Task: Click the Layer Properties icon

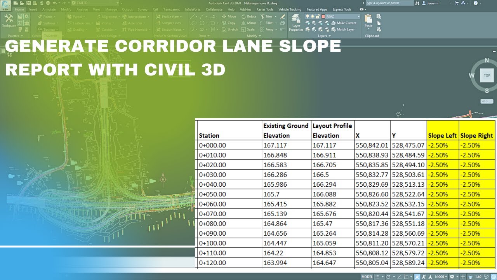Action: coord(296,23)
